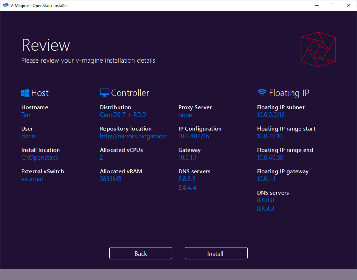357x280 pixels.
Task: Click the user value dorin
Action: pyautogui.click(x=28, y=136)
